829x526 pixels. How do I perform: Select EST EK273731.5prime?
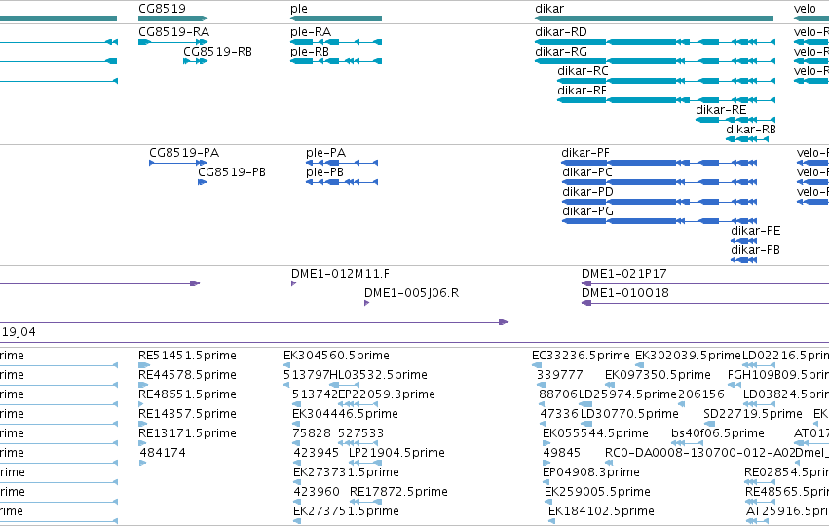coord(346,473)
